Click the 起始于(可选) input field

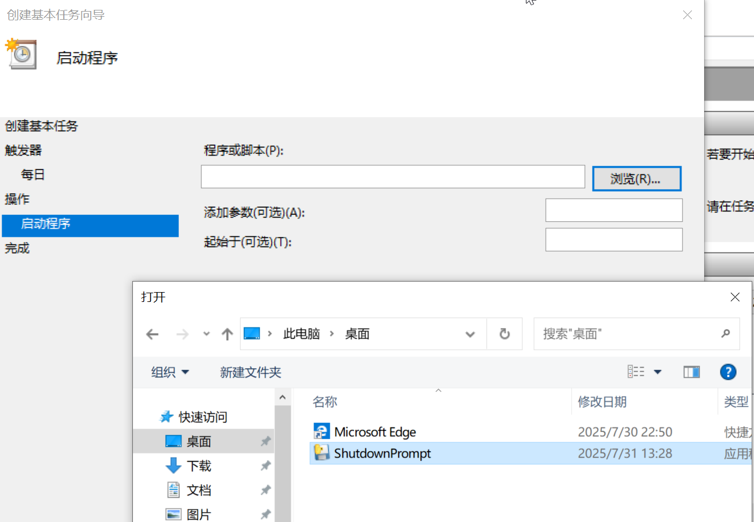(614, 240)
